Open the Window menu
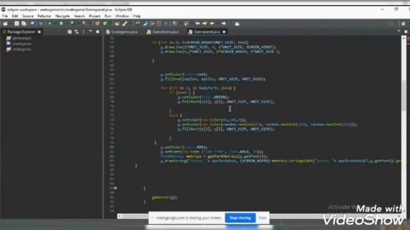Screen dimensions: 410x230 click(x=122, y=16)
